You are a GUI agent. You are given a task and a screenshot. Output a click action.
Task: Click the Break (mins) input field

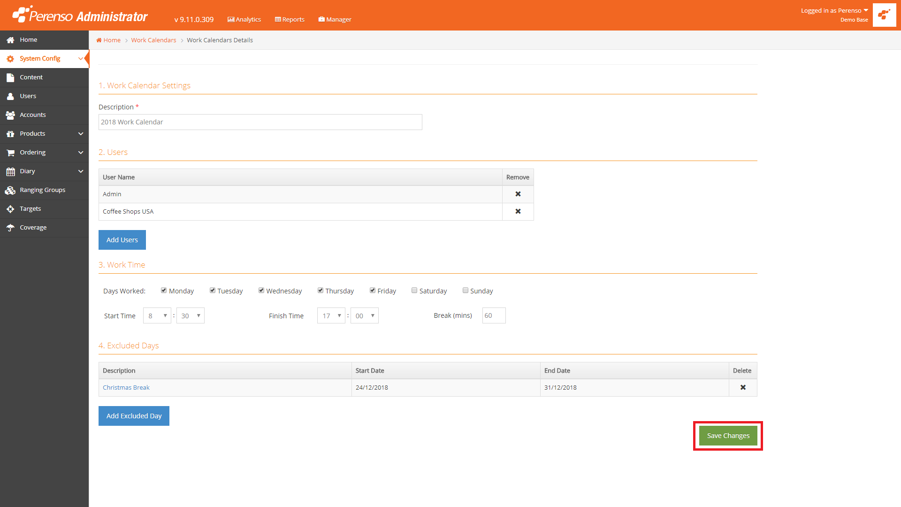[494, 315]
